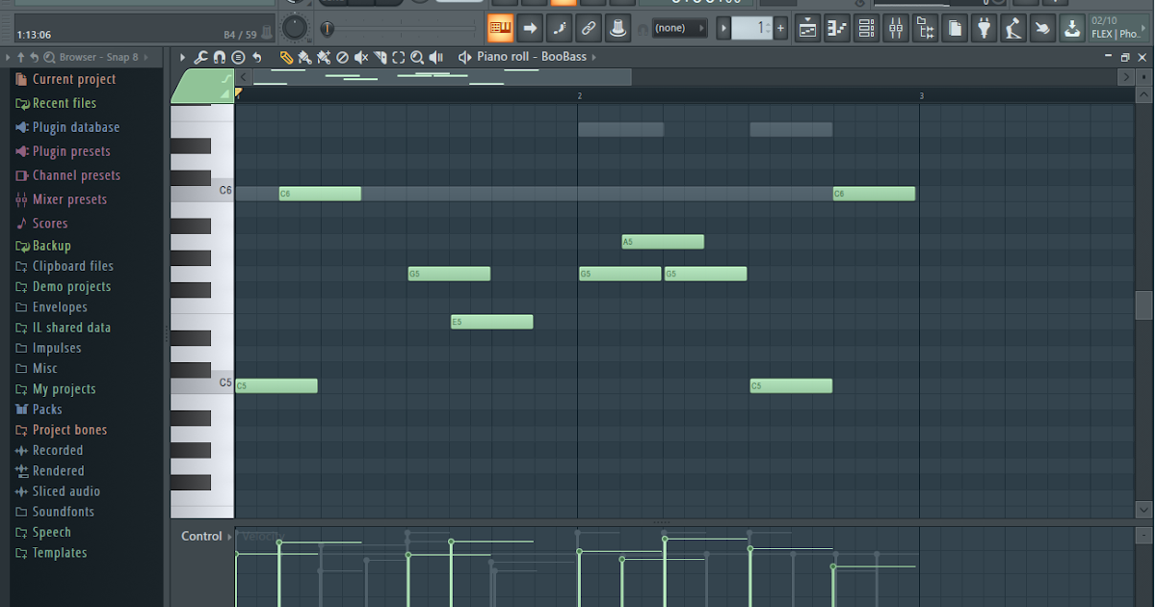
Task: Activate the Delete tool in the piano roll toolbar
Action: [x=342, y=58]
